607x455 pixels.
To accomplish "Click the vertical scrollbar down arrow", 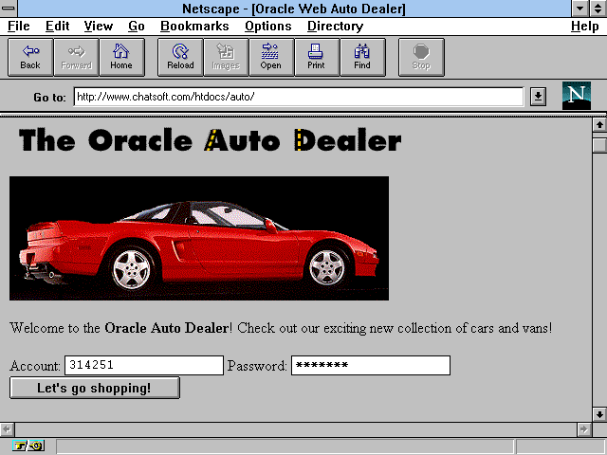I will (x=598, y=414).
